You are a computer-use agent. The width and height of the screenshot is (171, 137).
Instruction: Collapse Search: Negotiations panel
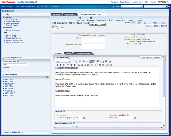click(x=3, y=58)
